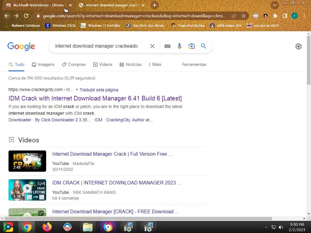Image resolution: width=311 pixels, height=233 pixels.
Task: Toggle the Chrome side panel icon
Action: [285, 16]
